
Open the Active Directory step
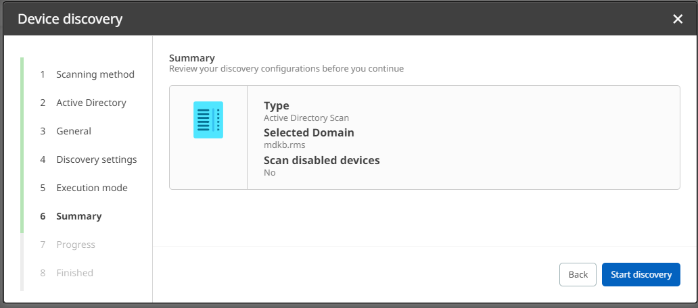coord(91,103)
